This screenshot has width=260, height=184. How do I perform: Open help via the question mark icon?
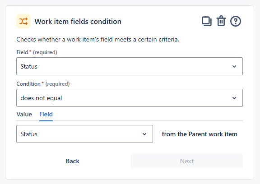pos(236,21)
